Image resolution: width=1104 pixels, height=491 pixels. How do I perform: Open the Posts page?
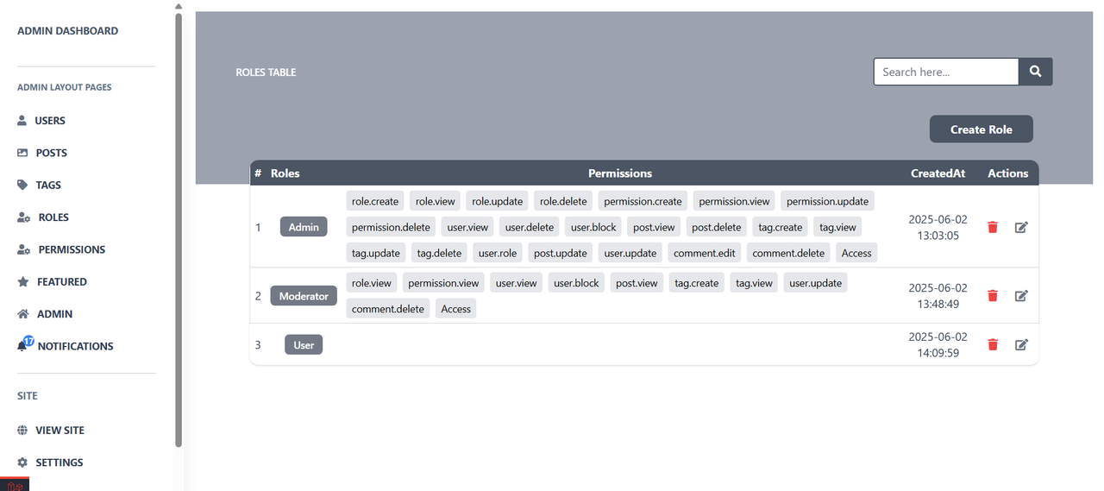52,153
